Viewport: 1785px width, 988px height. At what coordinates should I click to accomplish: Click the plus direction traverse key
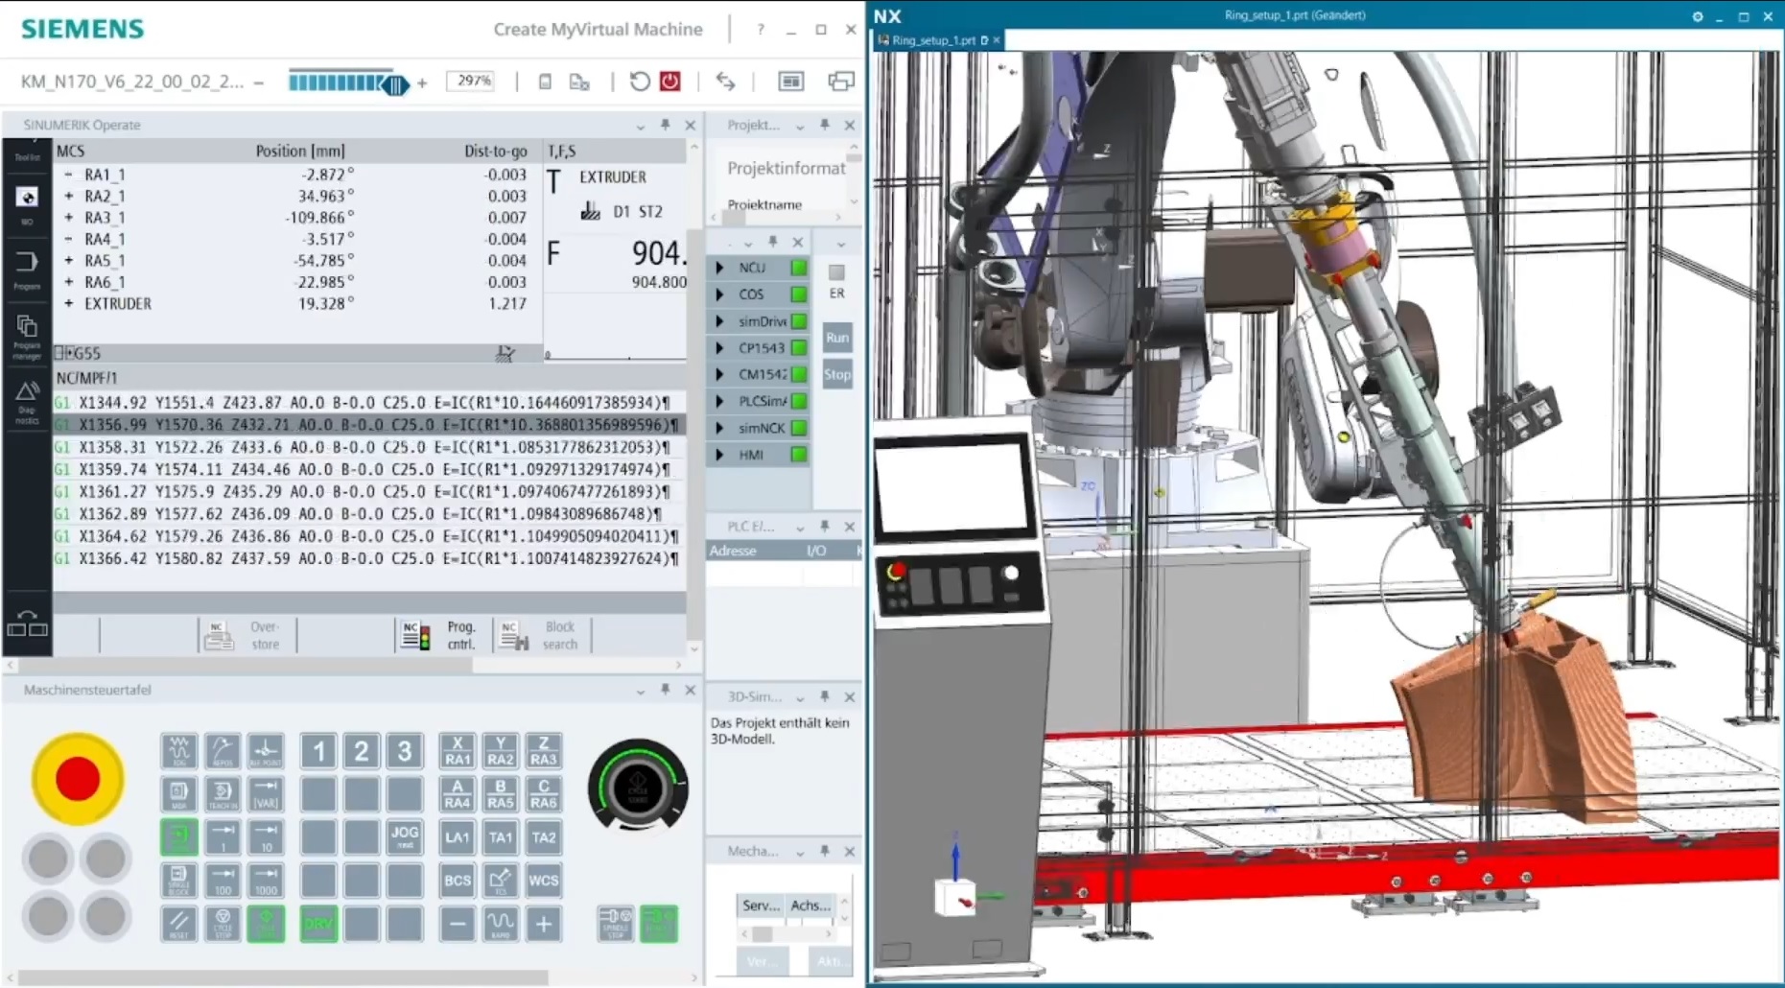point(544,923)
